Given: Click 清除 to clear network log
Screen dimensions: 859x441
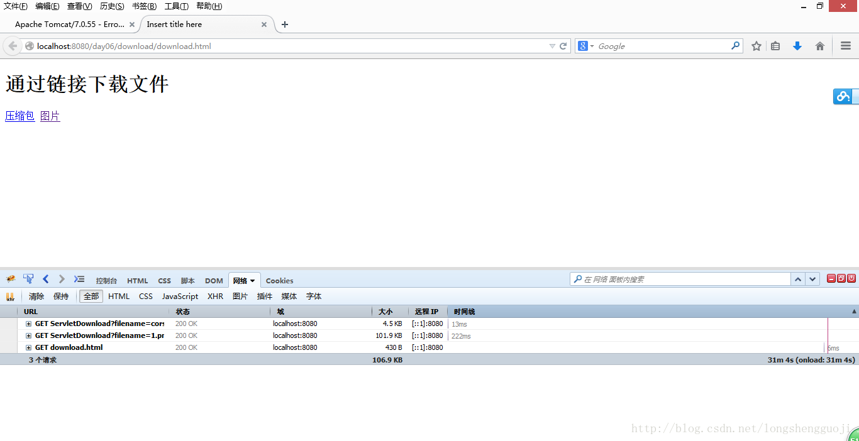Looking at the screenshot, I should (x=36, y=297).
